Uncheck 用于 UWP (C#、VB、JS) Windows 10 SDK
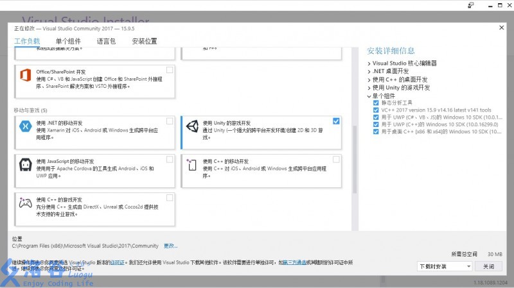The height and width of the screenshot is (288, 514). (x=376, y=117)
